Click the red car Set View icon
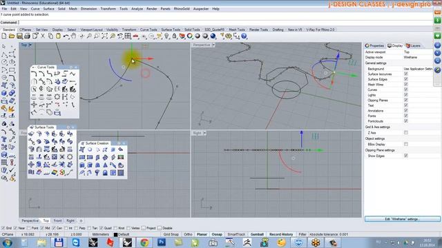Viewport: 442px width, 248px height. pyautogui.click(x=135, y=36)
